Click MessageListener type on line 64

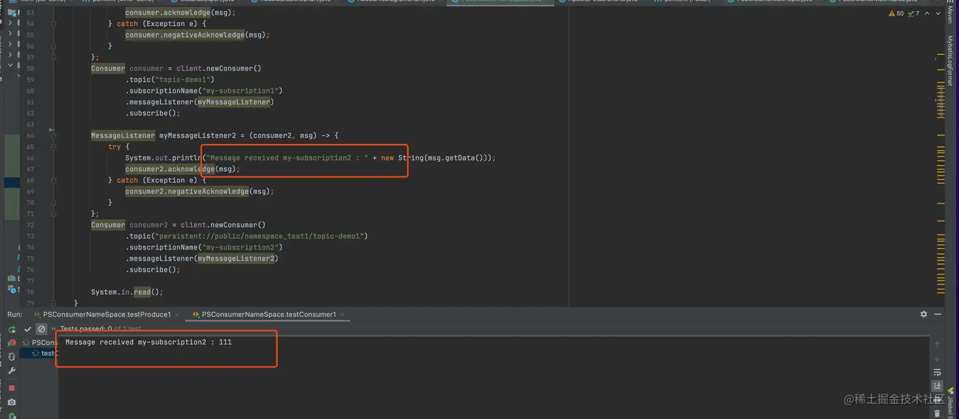tap(122, 136)
